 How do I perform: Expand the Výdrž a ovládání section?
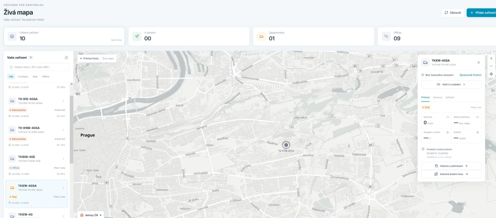pyautogui.click(x=451, y=84)
